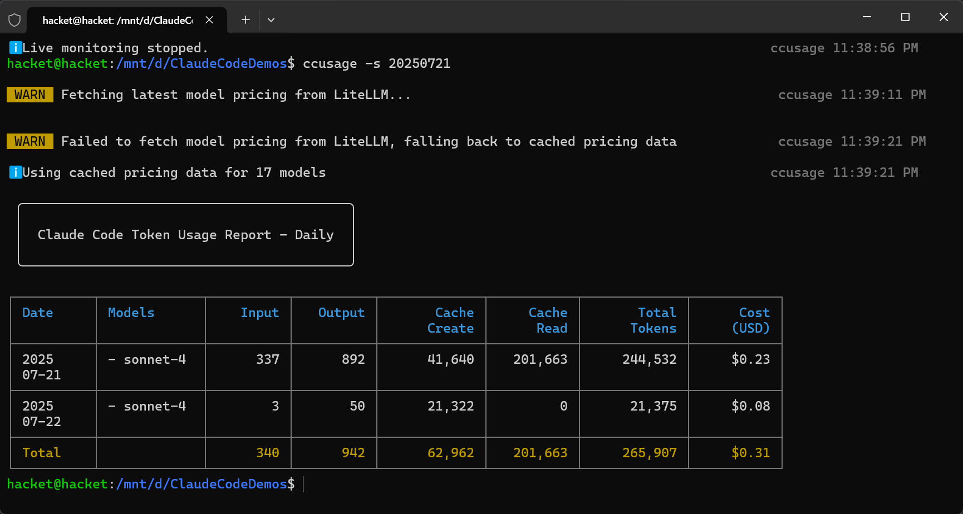Click the Output column header
The width and height of the screenshot is (963, 514).
tap(341, 313)
